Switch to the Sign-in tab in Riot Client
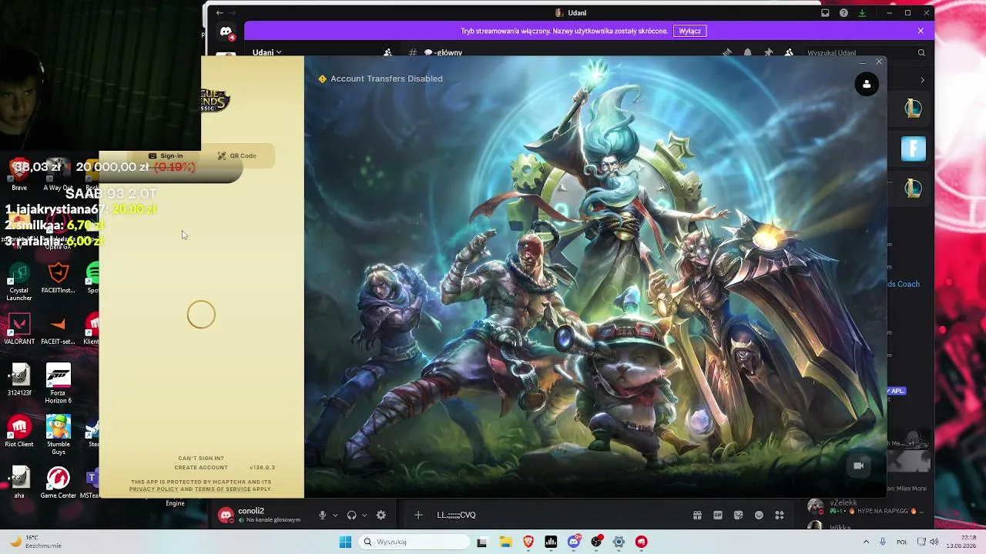This screenshot has width=986, height=554. click(x=166, y=155)
